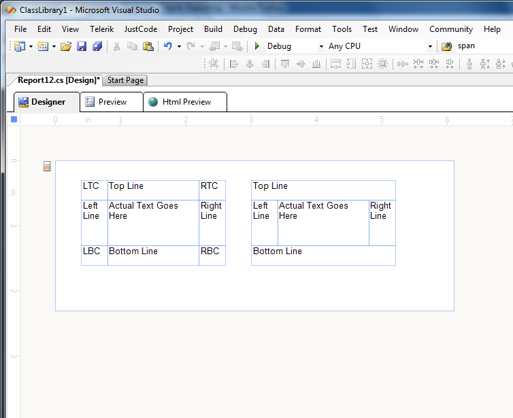Click the Open File folder icon
This screenshot has width=513, height=418.
(66, 46)
